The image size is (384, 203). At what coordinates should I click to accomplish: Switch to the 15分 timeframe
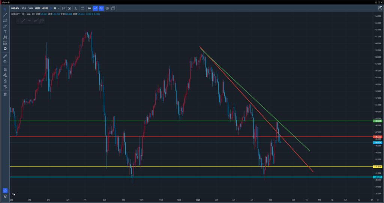(x=24, y=8)
